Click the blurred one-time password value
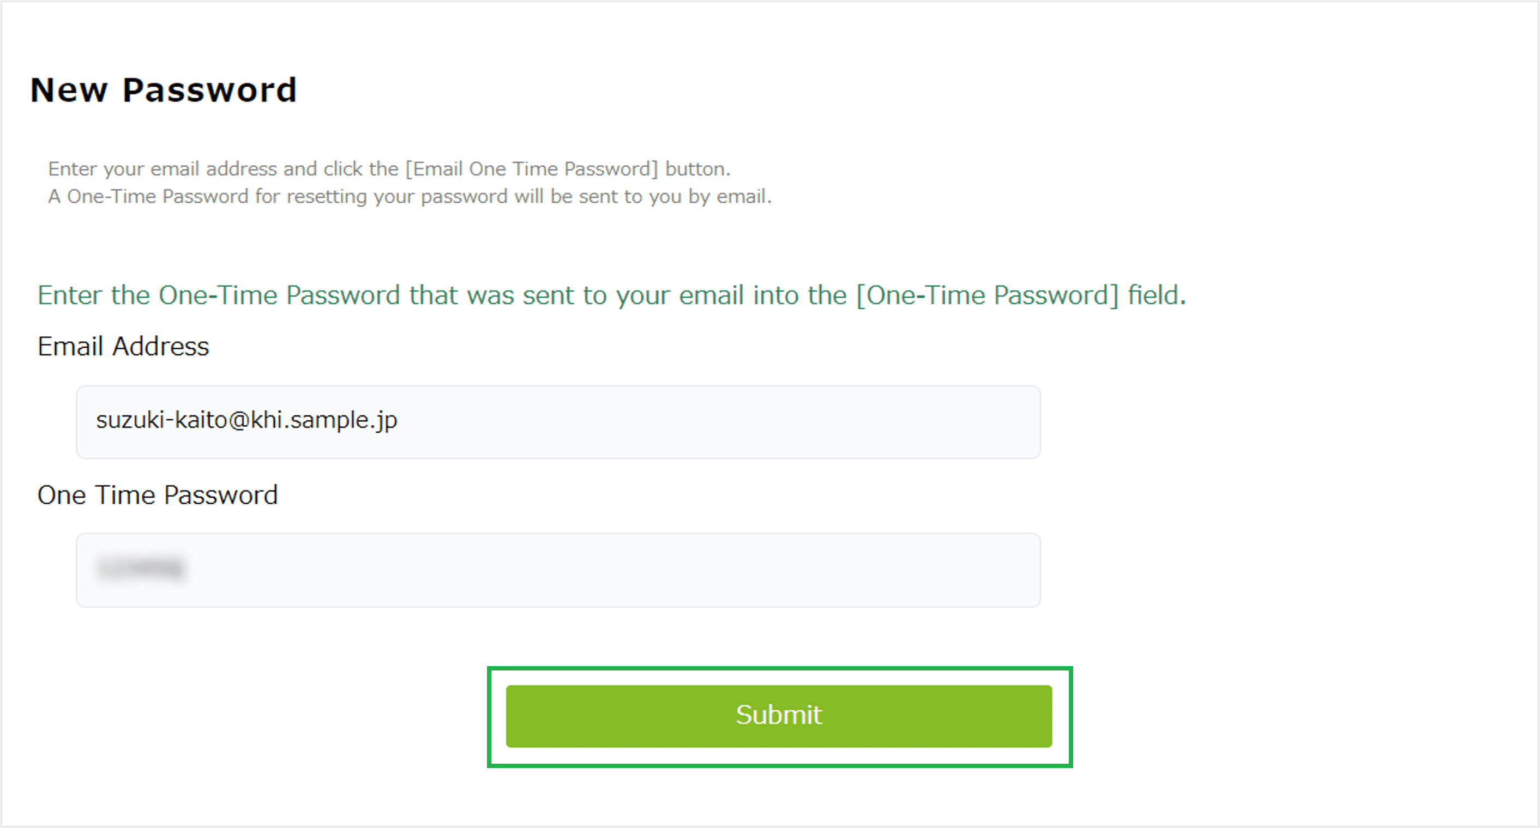This screenshot has height=828, width=1540. pyautogui.click(x=141, y=568)
